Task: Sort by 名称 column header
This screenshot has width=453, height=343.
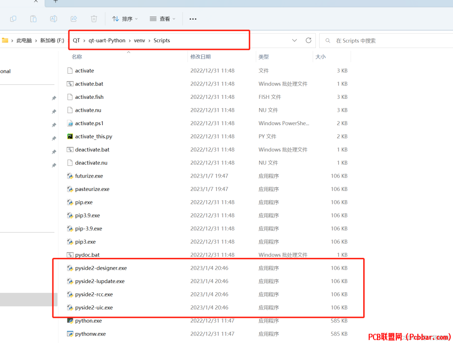Action: [77, 57]
